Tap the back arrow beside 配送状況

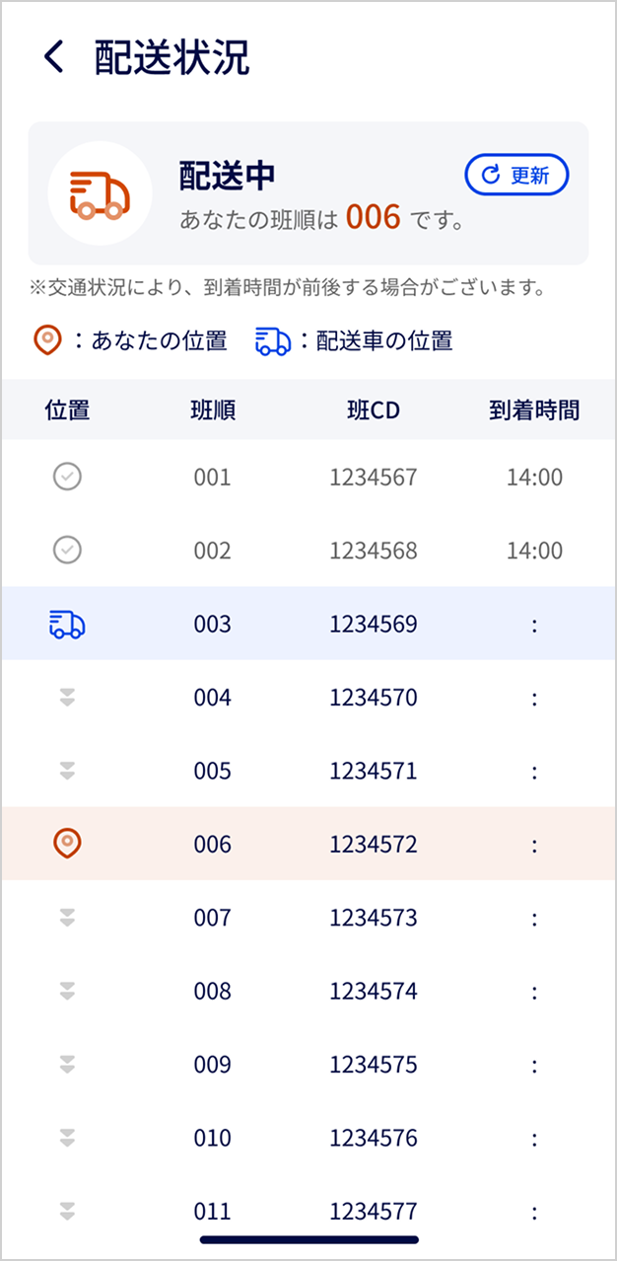pos(54,58)
